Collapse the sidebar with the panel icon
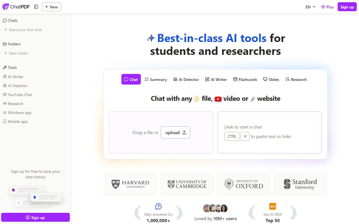The image size is (359, 224). pos(36,7)
